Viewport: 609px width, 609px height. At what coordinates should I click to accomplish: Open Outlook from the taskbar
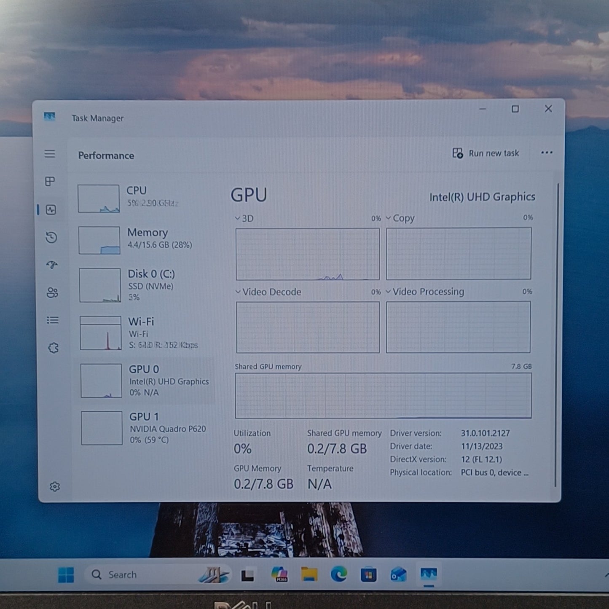[398, 575]
